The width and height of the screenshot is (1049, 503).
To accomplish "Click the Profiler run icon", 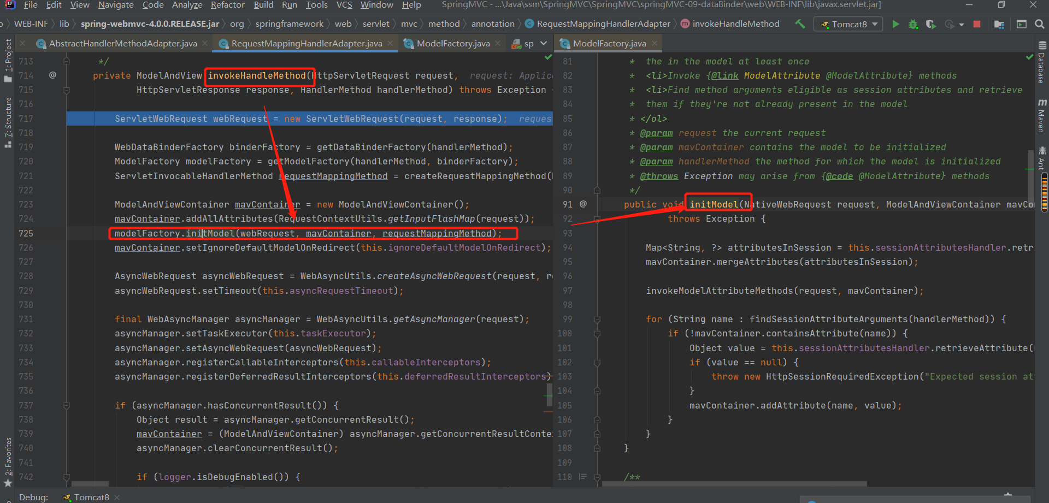I will coord(950,24).
